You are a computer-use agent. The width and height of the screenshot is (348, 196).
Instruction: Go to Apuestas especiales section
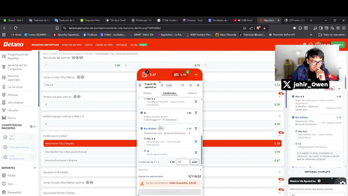pos(14,78)
